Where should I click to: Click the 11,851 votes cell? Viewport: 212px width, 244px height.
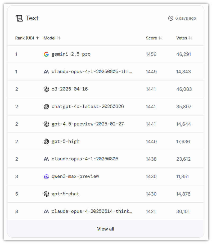pos(183,177)
